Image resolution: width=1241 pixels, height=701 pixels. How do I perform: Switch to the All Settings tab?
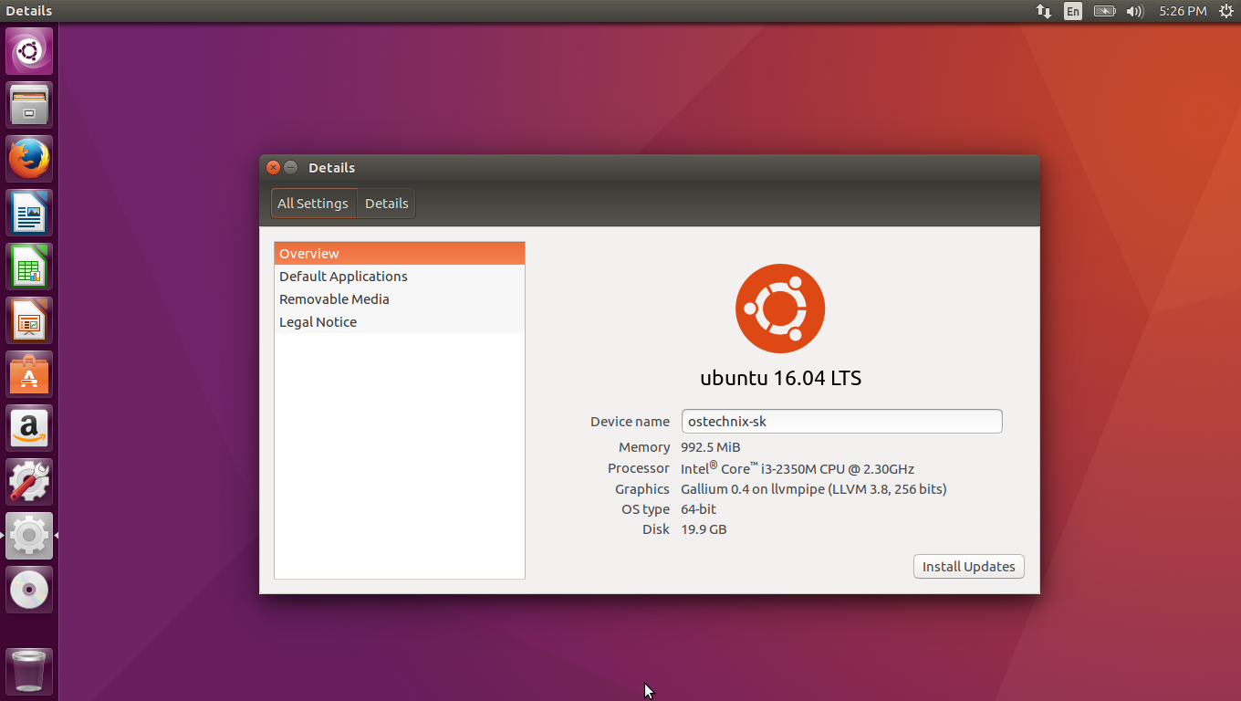coord(313,203)
